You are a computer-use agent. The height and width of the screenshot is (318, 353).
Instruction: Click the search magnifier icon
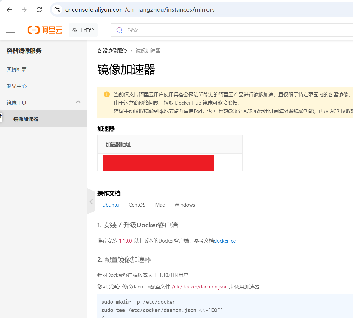119,30
